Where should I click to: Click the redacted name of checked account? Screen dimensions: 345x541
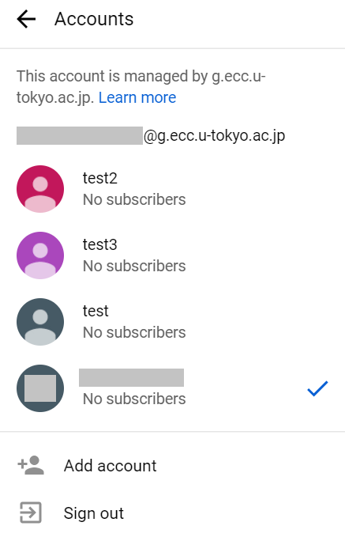tap(132, 377)
